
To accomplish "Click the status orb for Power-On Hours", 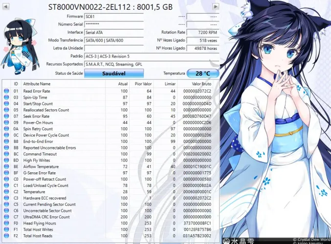I will pyautogui.click(x=6, y=122).
